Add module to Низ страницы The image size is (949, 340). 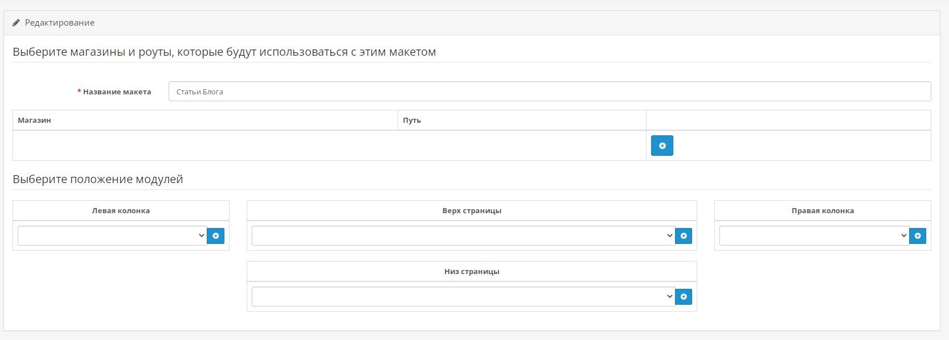click(684, 296)
